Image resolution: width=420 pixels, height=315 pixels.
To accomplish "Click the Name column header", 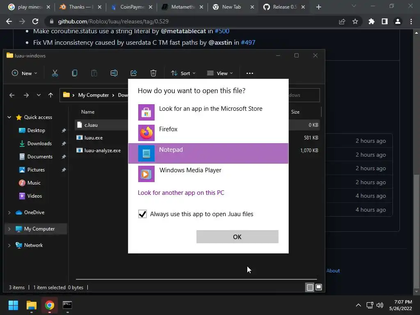I will point(88,112).
